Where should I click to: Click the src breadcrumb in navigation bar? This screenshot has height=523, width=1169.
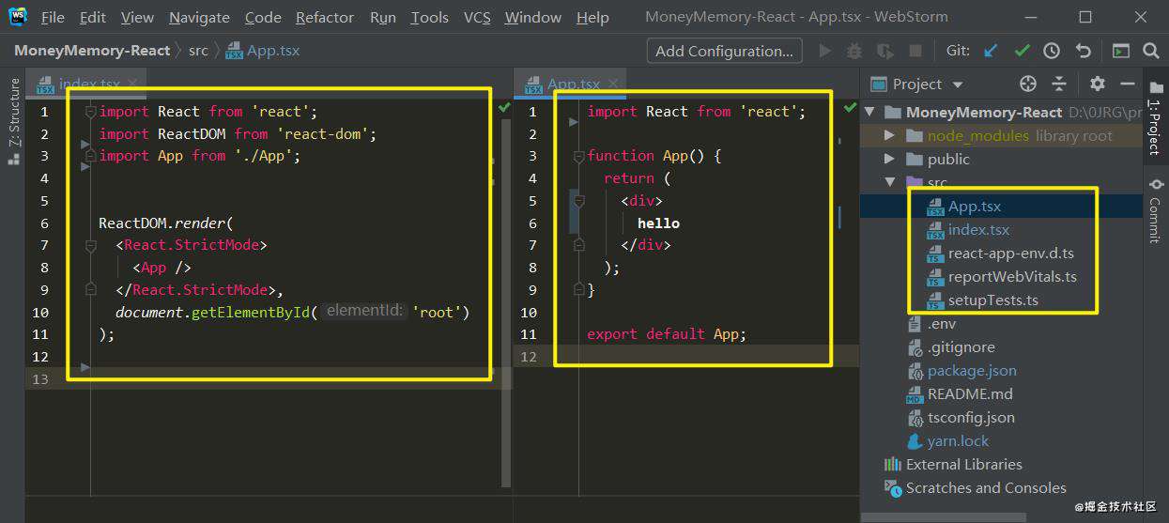click(x=198, y=51)
